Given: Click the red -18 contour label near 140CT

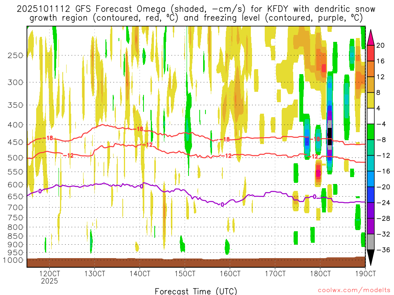Looking at the screenshot, I should click(139, 129).
